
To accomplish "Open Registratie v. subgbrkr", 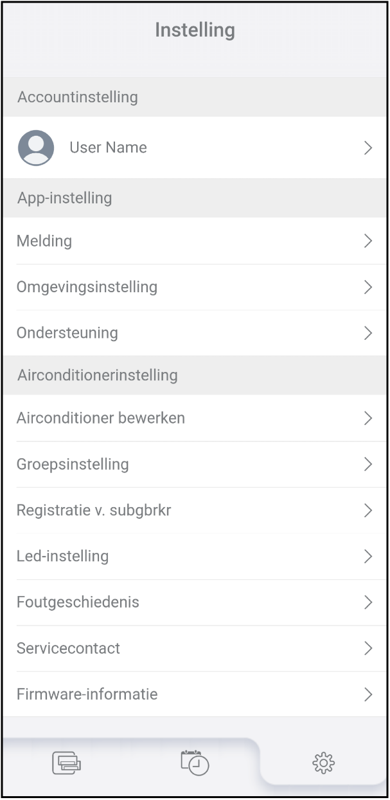I will (x=94, y=510).
